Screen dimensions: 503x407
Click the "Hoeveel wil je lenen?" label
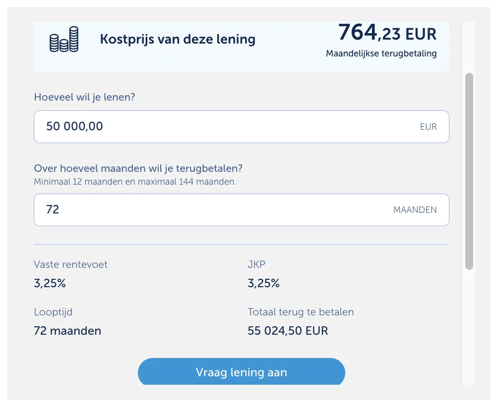[84, 97]
